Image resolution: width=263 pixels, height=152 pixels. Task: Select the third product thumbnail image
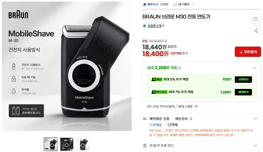click(x=83, y=144)
